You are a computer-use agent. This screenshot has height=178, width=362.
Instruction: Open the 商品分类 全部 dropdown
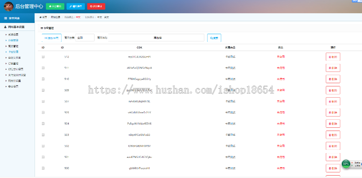85,38
